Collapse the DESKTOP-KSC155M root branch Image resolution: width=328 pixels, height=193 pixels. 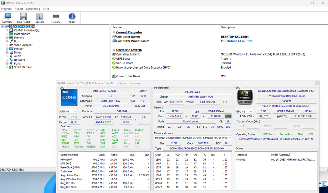pyautogui.click(x=3, y=26)
